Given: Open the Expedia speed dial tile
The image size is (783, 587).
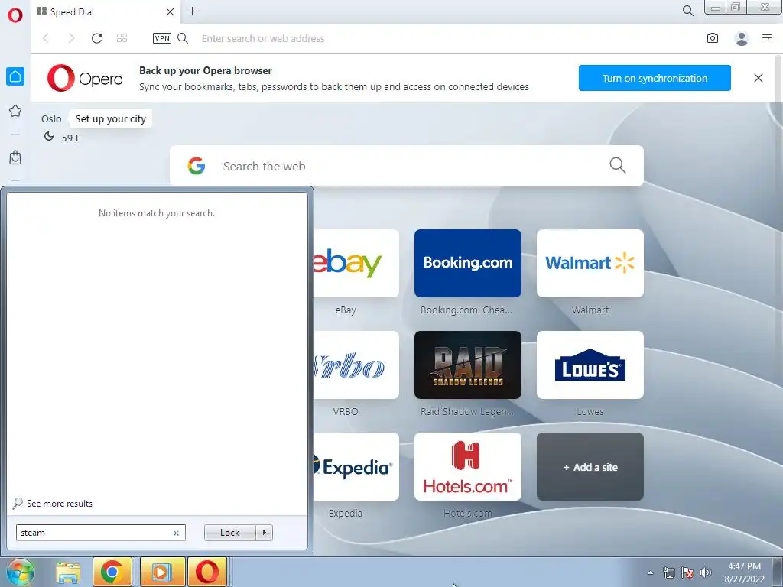Looking at the screenshot, I should (x=356, y=467).
